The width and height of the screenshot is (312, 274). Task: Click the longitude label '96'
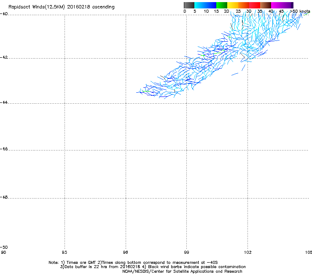point(126,253)
